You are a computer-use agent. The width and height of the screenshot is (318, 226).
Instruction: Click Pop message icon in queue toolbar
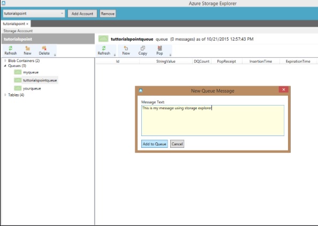tap(160, 48)
